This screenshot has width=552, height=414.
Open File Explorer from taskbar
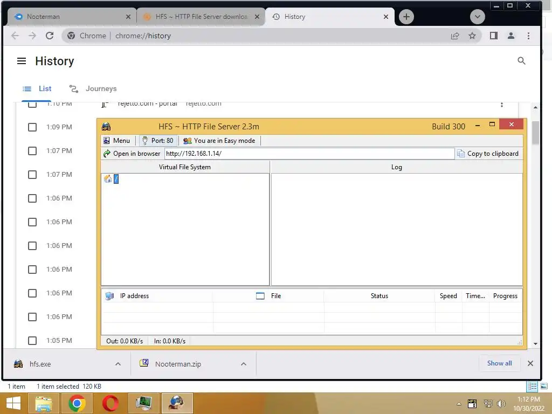(x=43, y=403)
